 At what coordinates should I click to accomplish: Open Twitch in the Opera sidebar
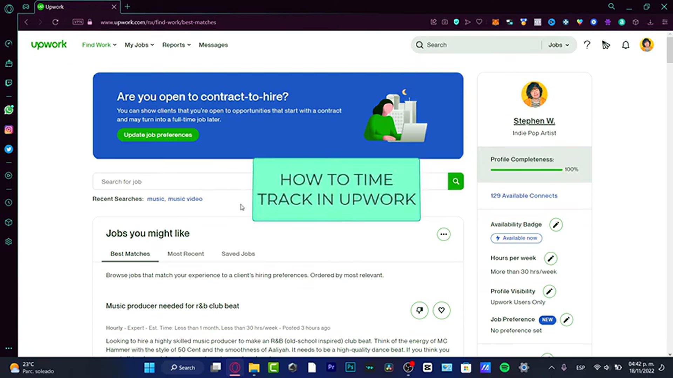coord(9,83)
